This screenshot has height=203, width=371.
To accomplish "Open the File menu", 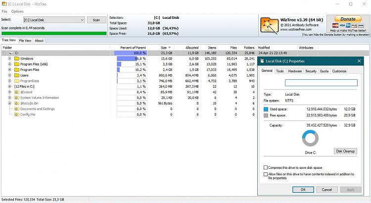I will (x=4, y=11).
